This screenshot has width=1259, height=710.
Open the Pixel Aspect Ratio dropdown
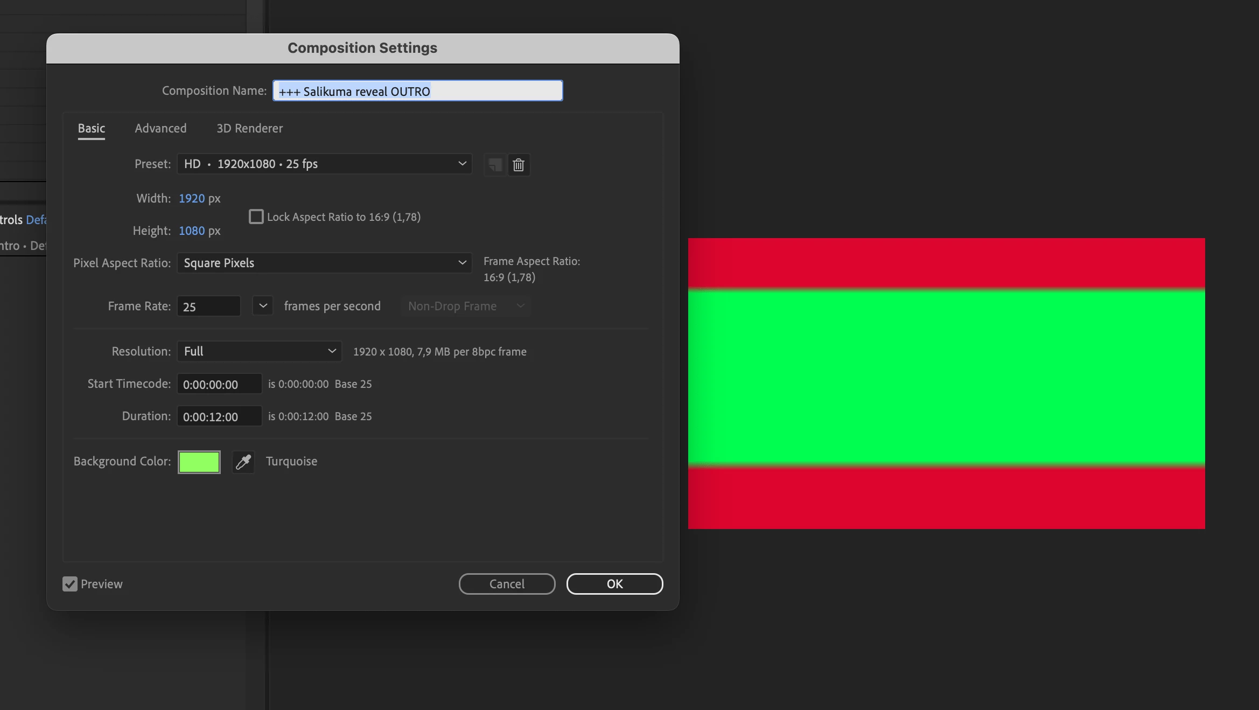[x=324, y=263]
